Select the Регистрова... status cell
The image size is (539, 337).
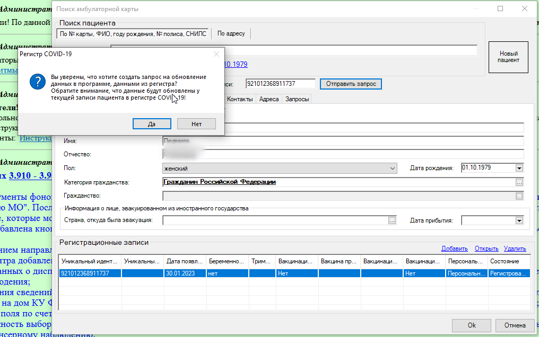tap(509, 273)
